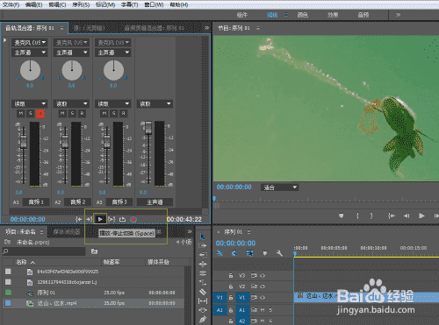Select the Slip tool
This screenshot has width=439, height=325.
[203, 300]
